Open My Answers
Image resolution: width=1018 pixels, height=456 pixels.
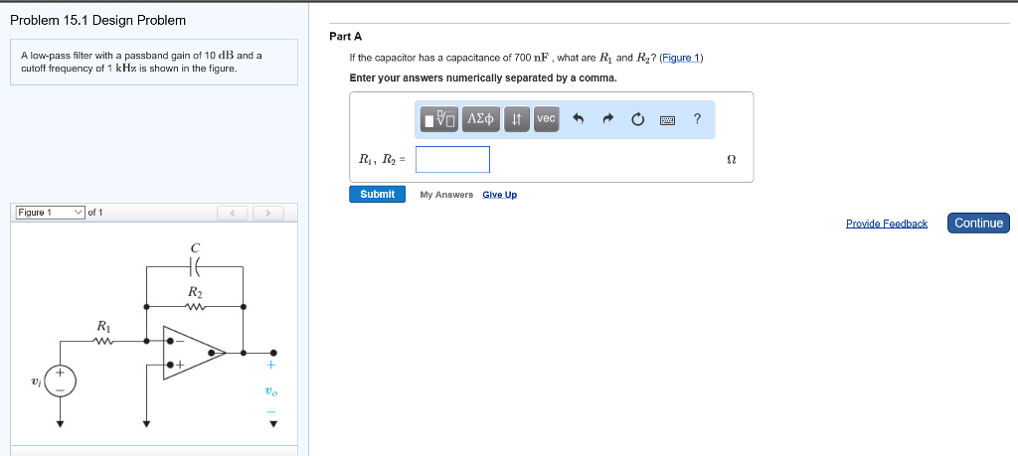click(446, 195)
